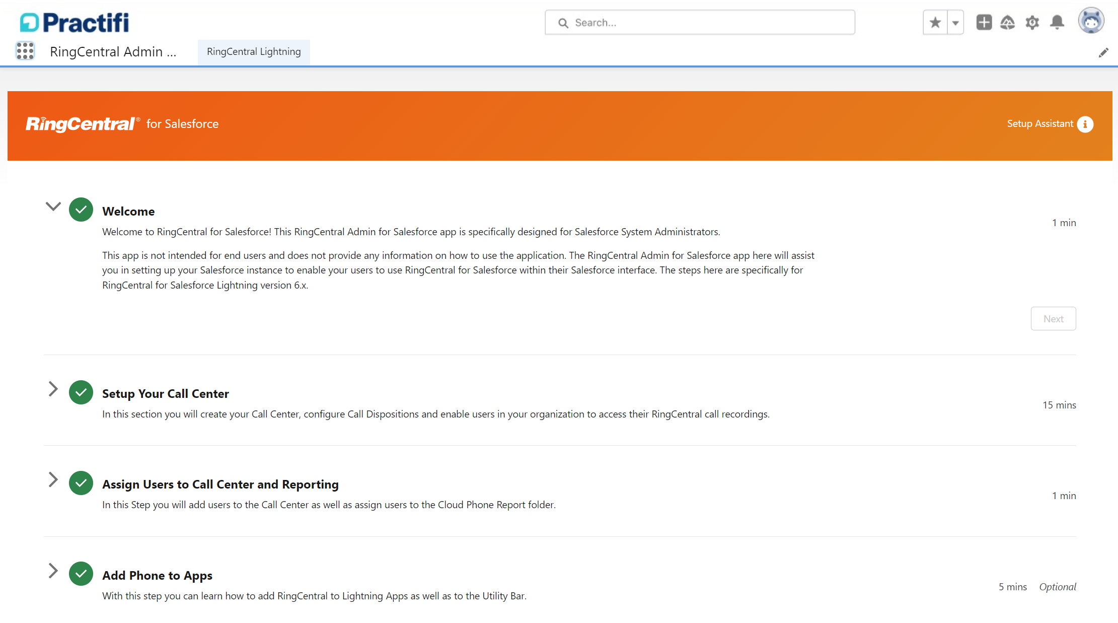Select the RingCentral Lightning tab
This screenshot has width=1118, height=623.
click(254, 51)
